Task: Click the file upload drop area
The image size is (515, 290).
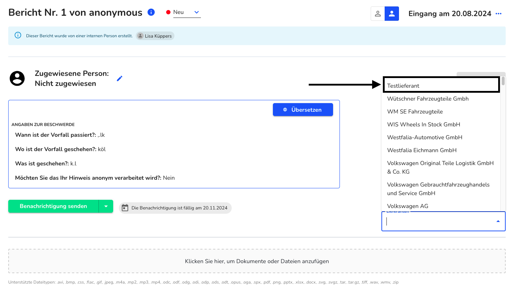Action: [257, 261]
